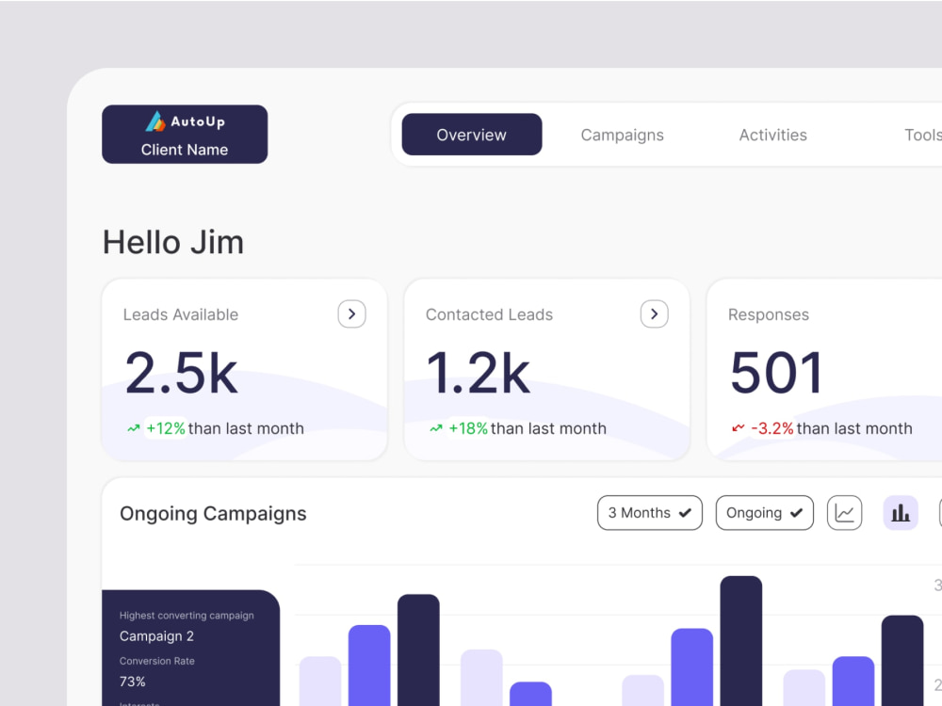Screen dimensions: 942x706
Task: Click the 73% conversion value
Action: [x=132, y=682]
